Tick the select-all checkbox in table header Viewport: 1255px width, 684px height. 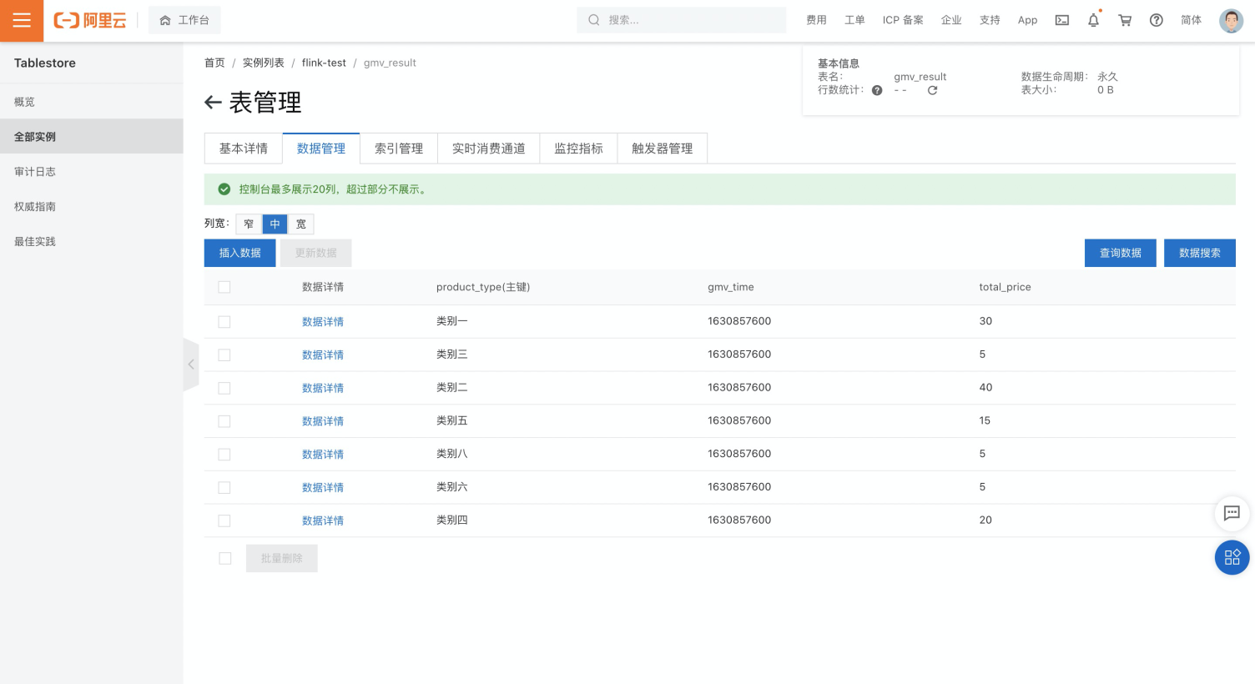click(224, 287)
